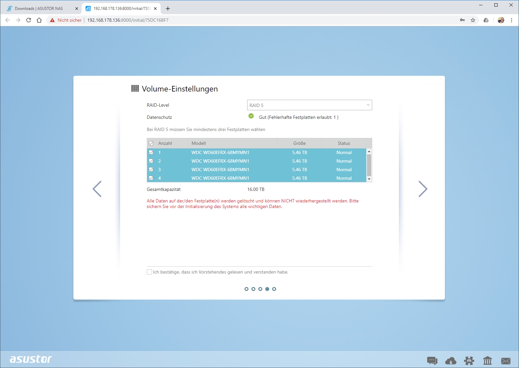Screen dimensions: 519x368
Task: Reload the current page
Action: coord(29,20)
